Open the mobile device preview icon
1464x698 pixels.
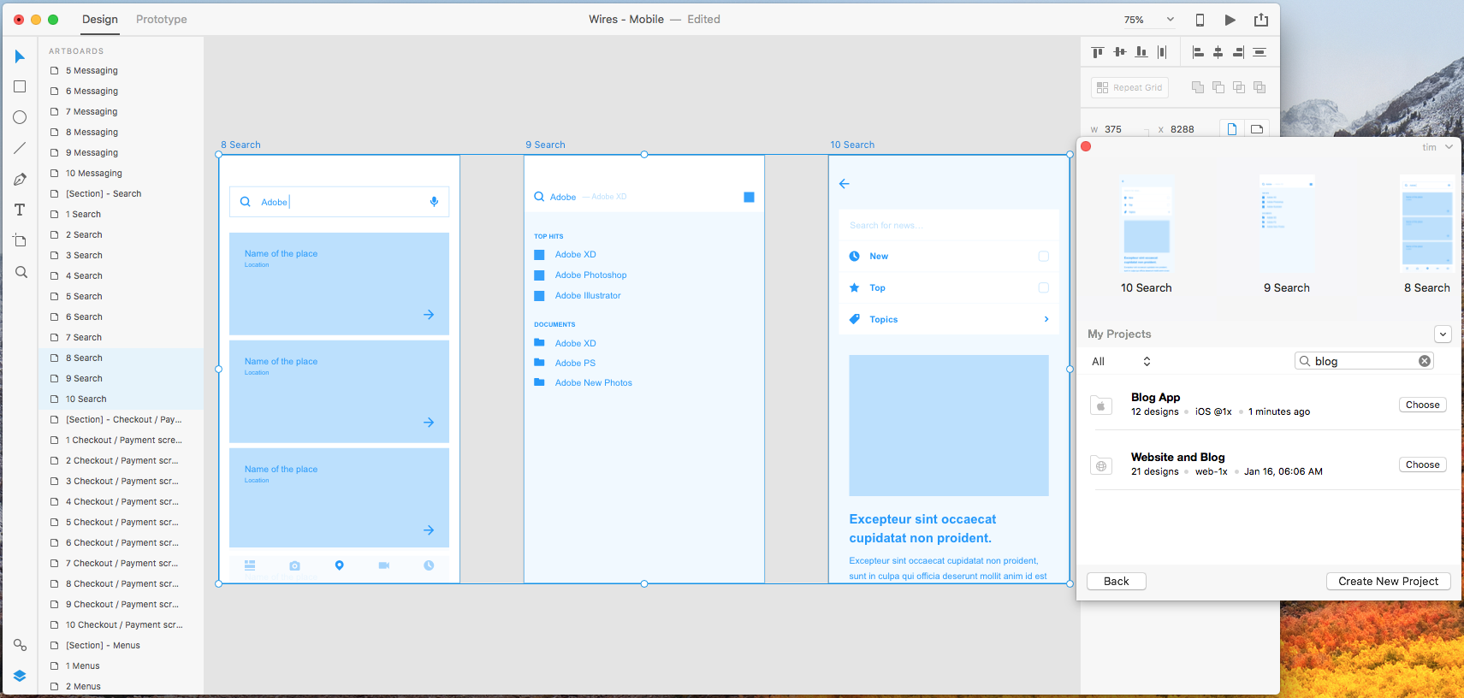tap(1200, 20)
